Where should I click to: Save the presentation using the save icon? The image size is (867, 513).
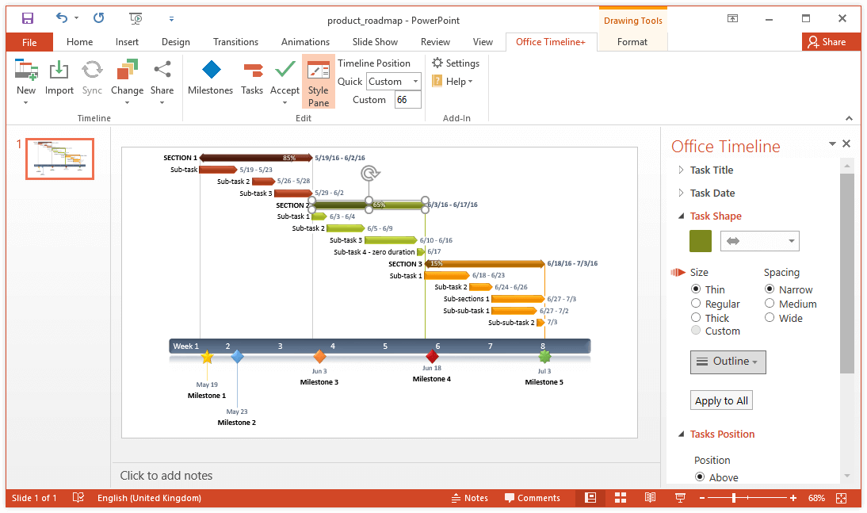[28, 18]
